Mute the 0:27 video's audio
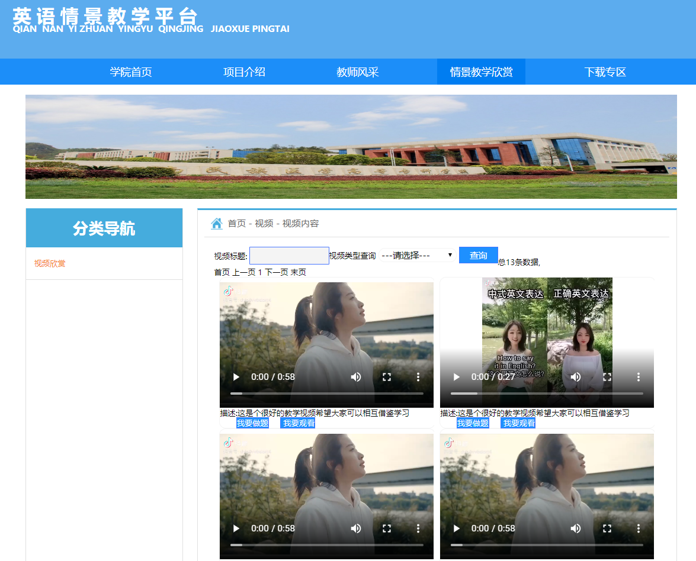The height and width of the screenshot is (561, 696). (x=576, y=377)
